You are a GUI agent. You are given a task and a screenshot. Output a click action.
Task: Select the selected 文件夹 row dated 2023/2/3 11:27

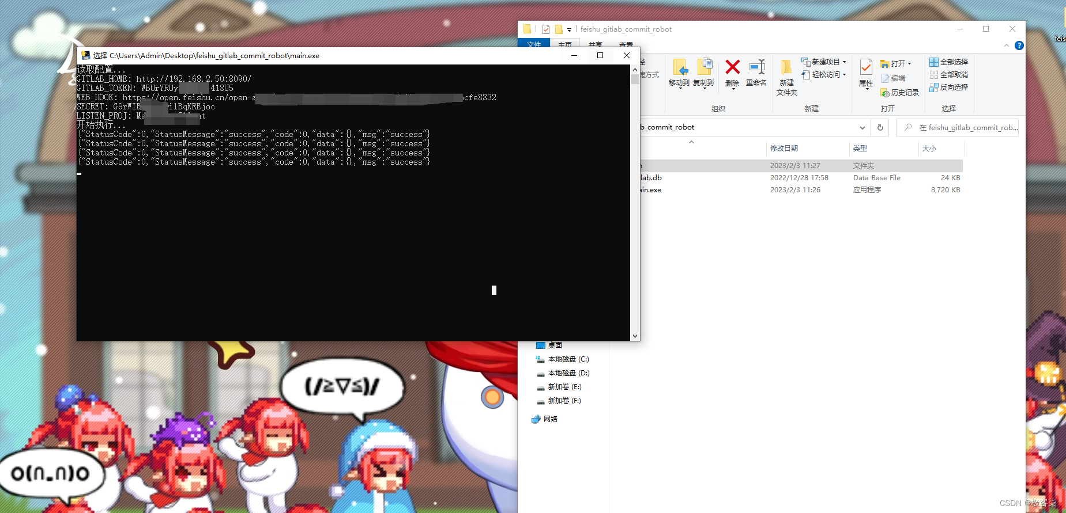[x=801, y=166]
